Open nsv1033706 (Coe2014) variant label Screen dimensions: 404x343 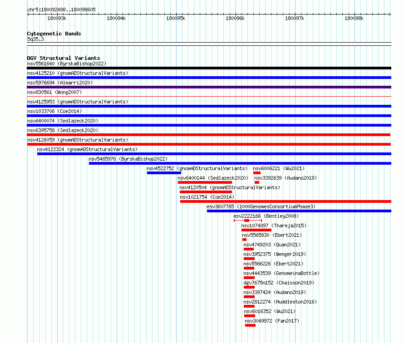click(x=54, y=111)
